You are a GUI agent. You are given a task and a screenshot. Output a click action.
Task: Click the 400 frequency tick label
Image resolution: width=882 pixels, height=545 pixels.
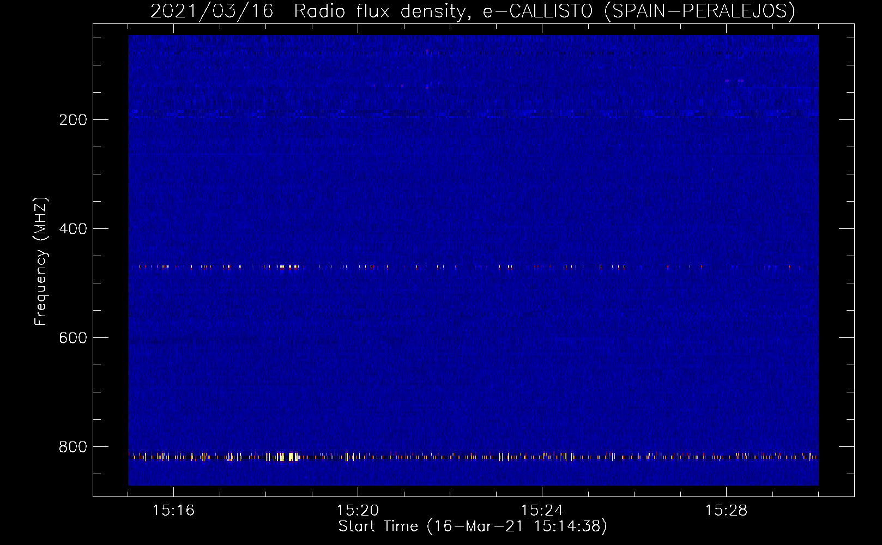pos(73,229)
